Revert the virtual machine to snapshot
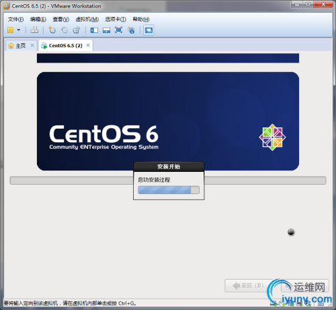The height and width of the screenshot is (310, 336). click(x=65, y=30)
